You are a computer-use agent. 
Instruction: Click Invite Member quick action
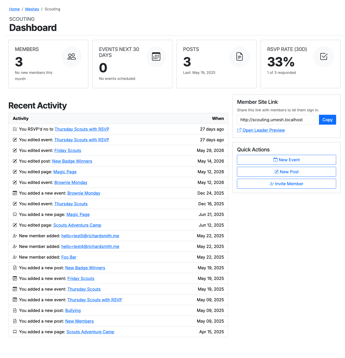coord(286,184)
